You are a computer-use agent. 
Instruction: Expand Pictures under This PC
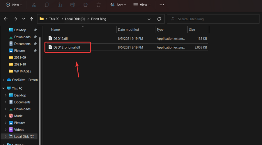[6, 123]
